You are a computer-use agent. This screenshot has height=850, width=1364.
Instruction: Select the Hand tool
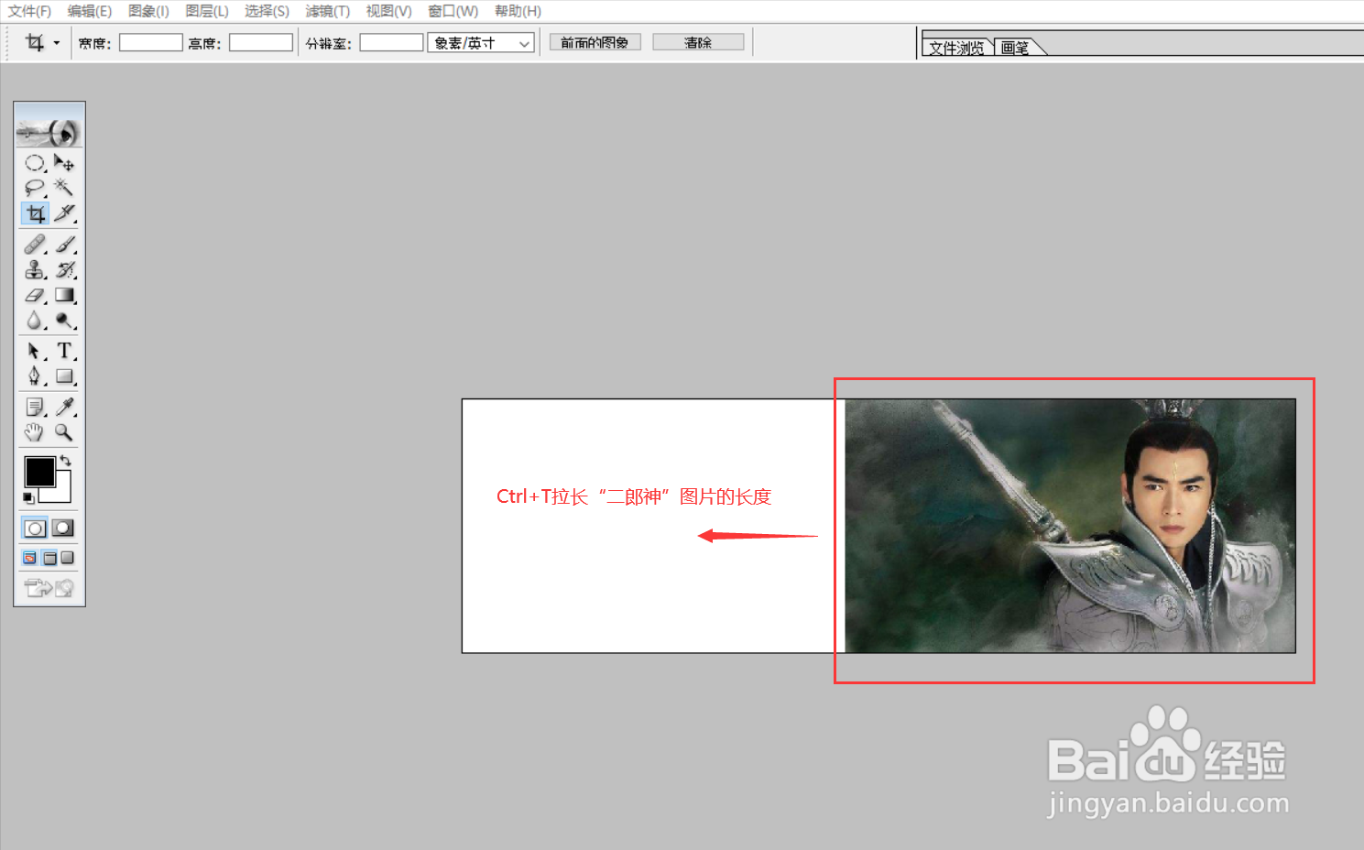pos(35,432)
